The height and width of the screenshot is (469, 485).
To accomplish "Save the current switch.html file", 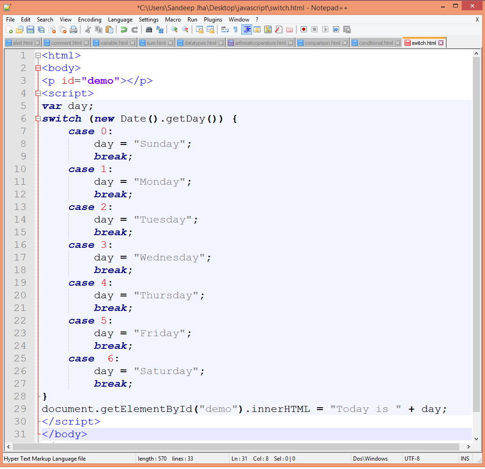I will 29,29.
